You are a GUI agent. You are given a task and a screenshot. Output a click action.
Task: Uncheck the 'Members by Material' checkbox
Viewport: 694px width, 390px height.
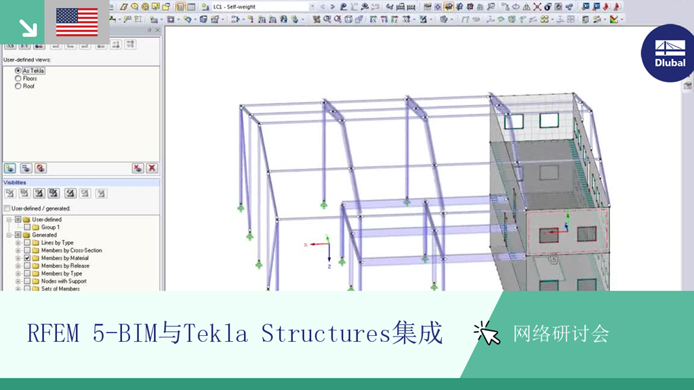(x=27, y=258)
